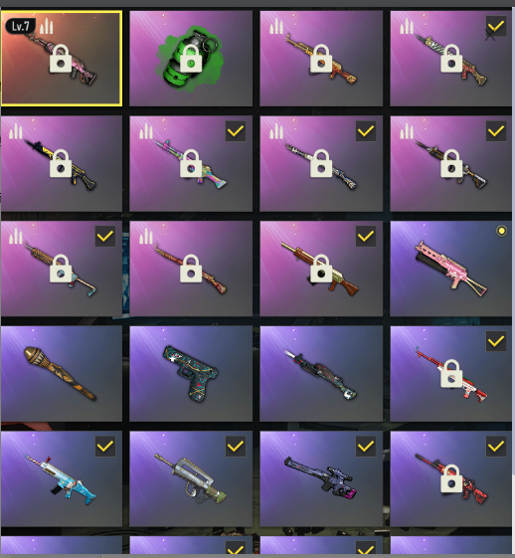Screen dimensions: 515x558
Task: Click the yellow dot indicator on pink shotgun
Action: pyautogui.click(x=501, y=231)
